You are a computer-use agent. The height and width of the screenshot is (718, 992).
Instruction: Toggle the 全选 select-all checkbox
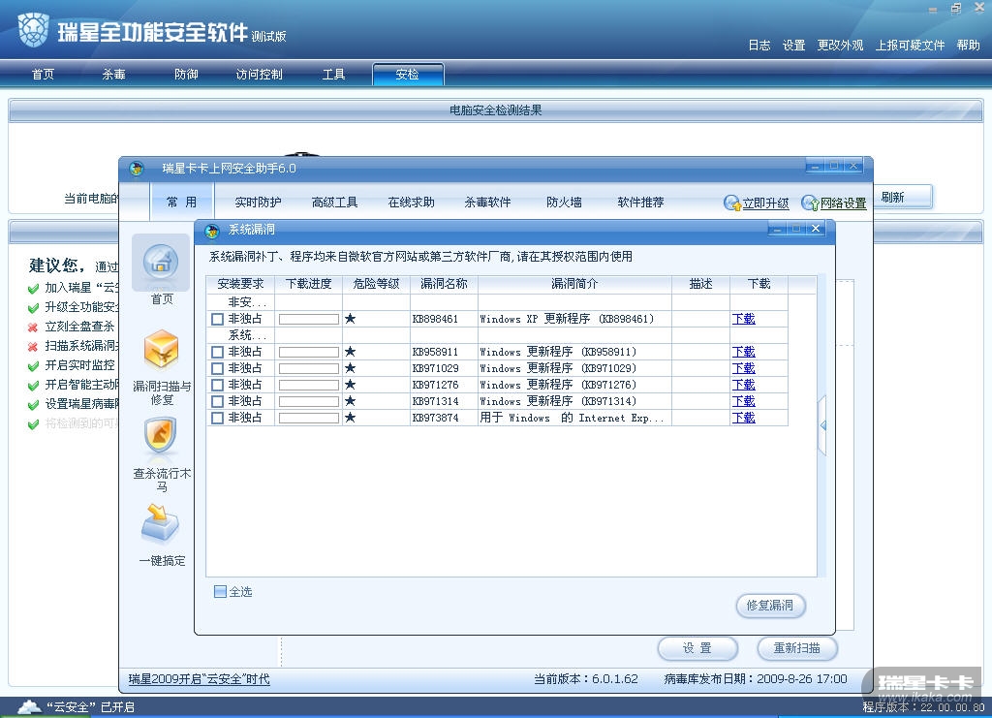click(x=220, y=591)
